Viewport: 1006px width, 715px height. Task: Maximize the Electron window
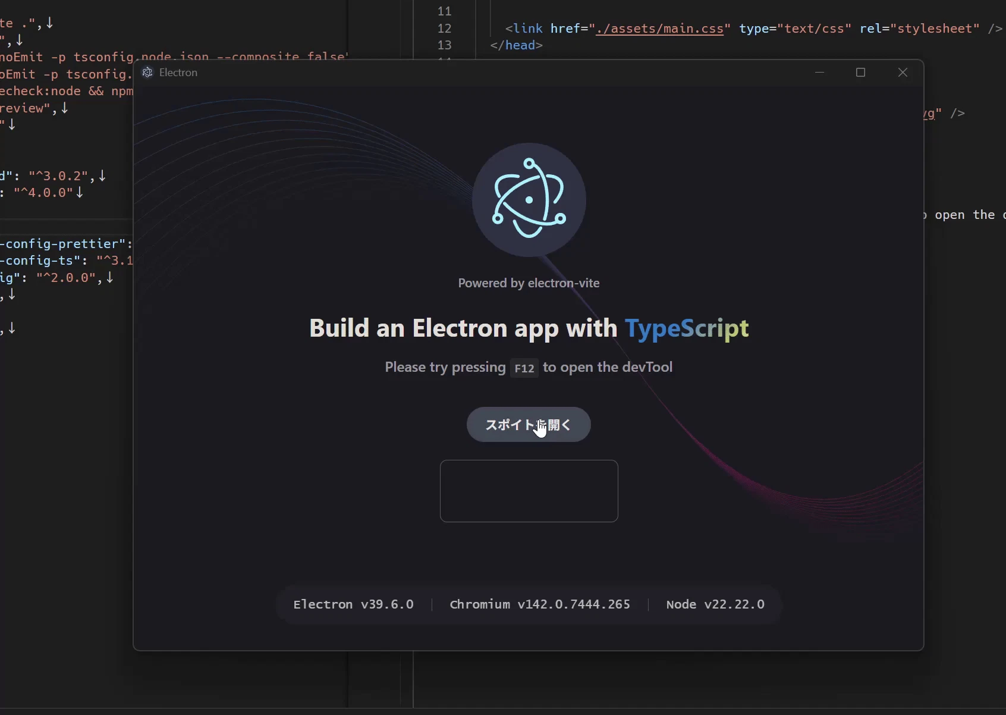(860, 73)
